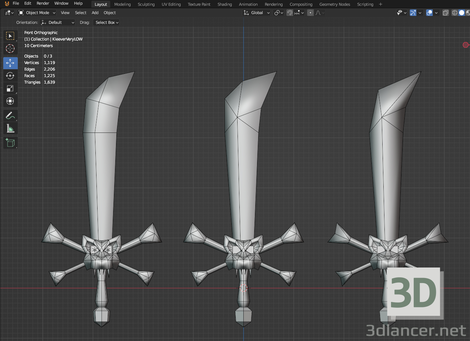The image size is (470, 341).
Task: Choose the Add Cube tool
Action: [x=10, y=143]
